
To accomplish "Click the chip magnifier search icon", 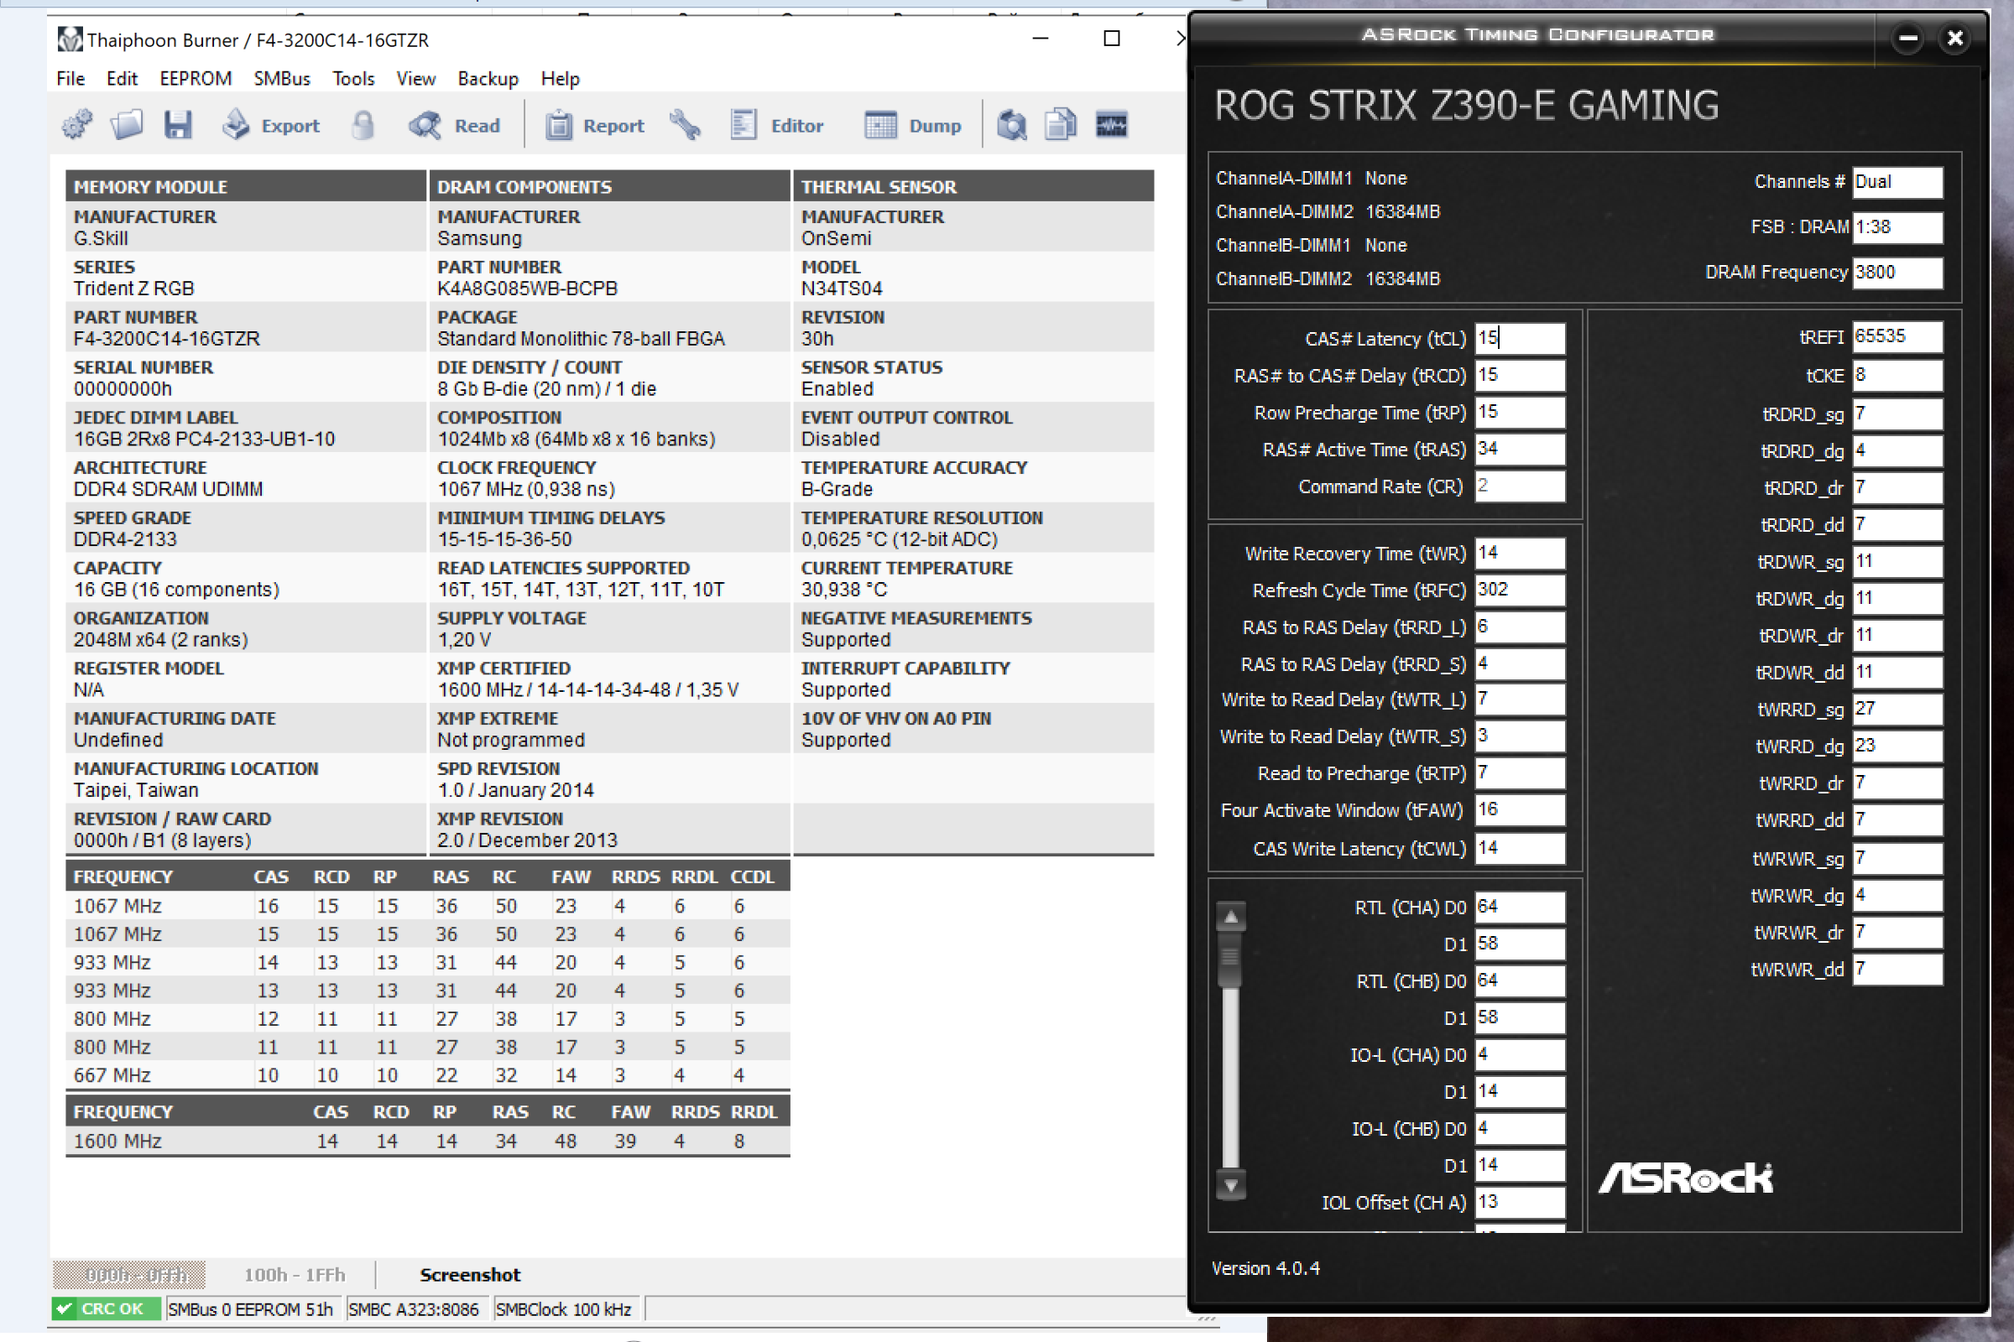I will pos(1011,126).
